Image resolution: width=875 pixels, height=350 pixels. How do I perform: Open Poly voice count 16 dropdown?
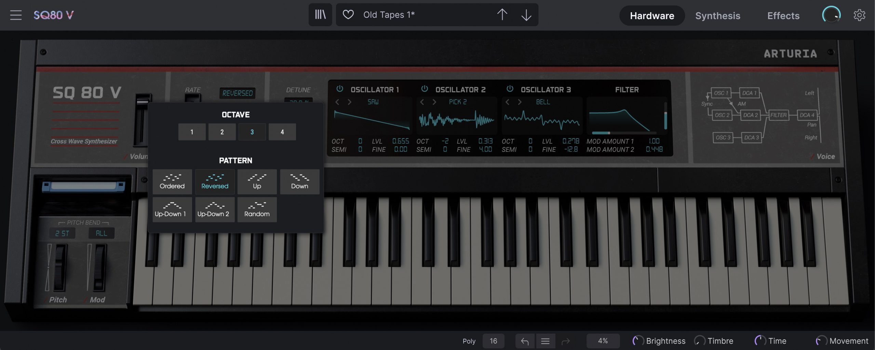(493, 341)
